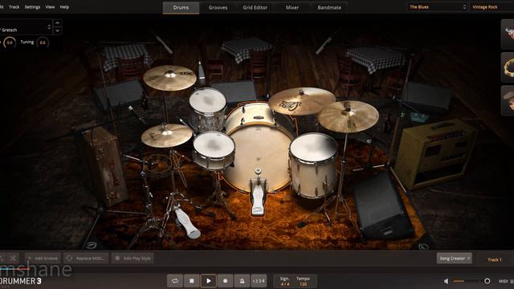Open the Track menu
Image resolution: width=514 pixels, height=289 pixels.
point(14,7)
